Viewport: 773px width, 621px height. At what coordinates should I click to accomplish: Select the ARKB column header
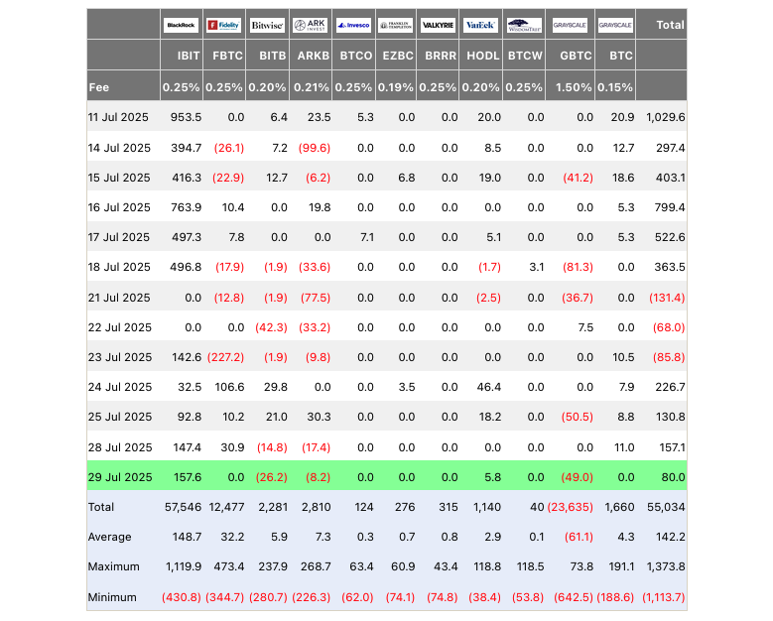(x=313, y=56)
